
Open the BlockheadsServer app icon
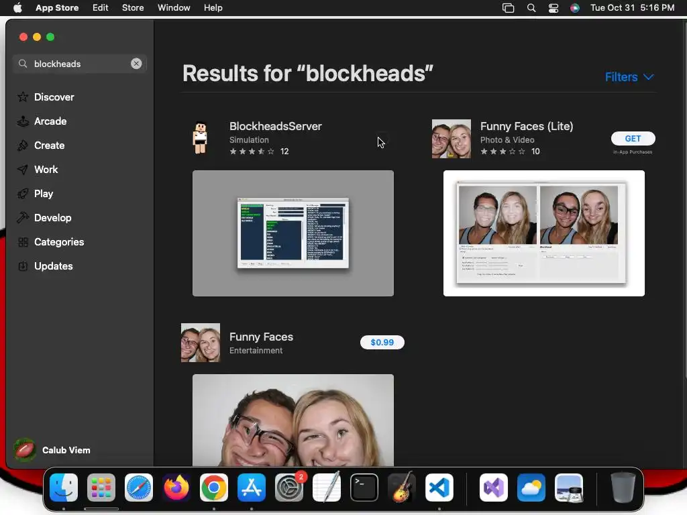point(200,138)
